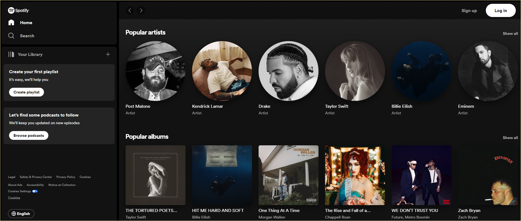Open Search in the sidebar
Image resolution: width=521 pixels, height=221 pixels.
pyautogui.click(x=27, y=36)
